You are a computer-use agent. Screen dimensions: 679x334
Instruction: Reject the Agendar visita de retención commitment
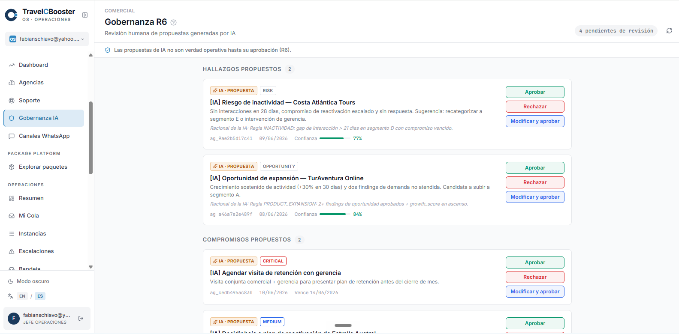(535, 277)
